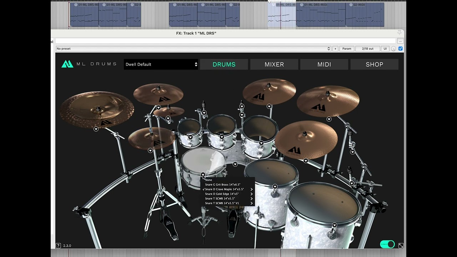Viewport: 457px width, 257px height.
Task: Open the help question mark icon
Action: [x=59, y=246]
